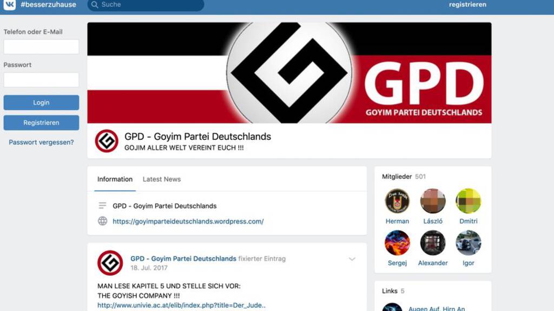This screenshot has height=311, width=554.
Task: Open member Herman's avatar
Action: click(x=397, y=201)
